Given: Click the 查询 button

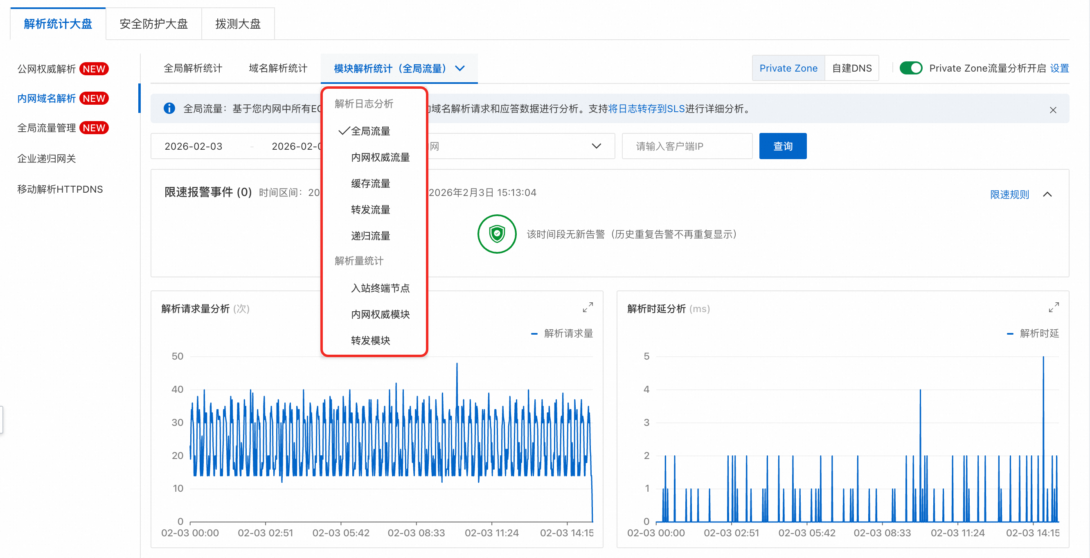Looking at the screenshot, I should click(x=782, y=146).
